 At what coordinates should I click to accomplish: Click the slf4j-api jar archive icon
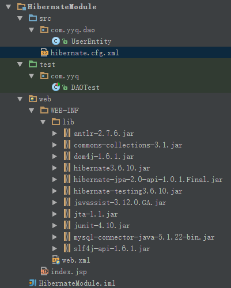click(x=67, y=248)
